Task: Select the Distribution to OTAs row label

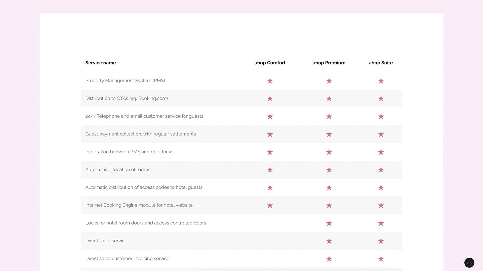Action: [x=127, y=98]
